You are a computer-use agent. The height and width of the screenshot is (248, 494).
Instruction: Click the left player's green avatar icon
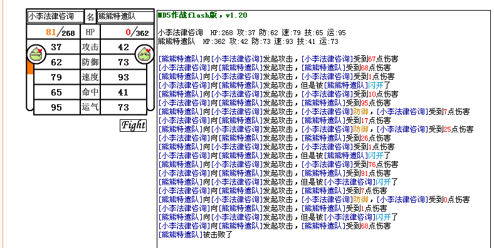[36, 54]
